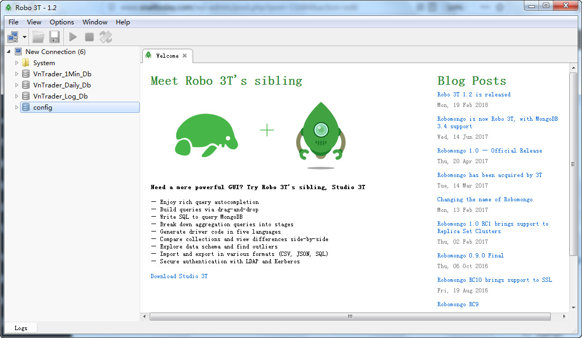Click the System folder icon
Screen dimensions: 582x338
[26, 63]
